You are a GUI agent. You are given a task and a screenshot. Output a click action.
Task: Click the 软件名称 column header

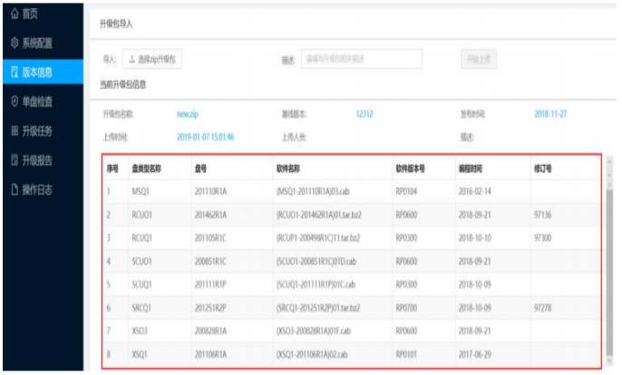click(288, 168)
